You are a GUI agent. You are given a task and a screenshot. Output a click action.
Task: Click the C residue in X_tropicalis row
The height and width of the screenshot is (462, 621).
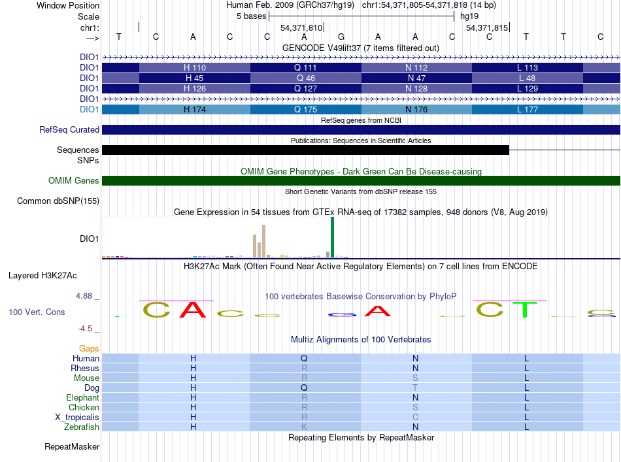pos(415,418)
